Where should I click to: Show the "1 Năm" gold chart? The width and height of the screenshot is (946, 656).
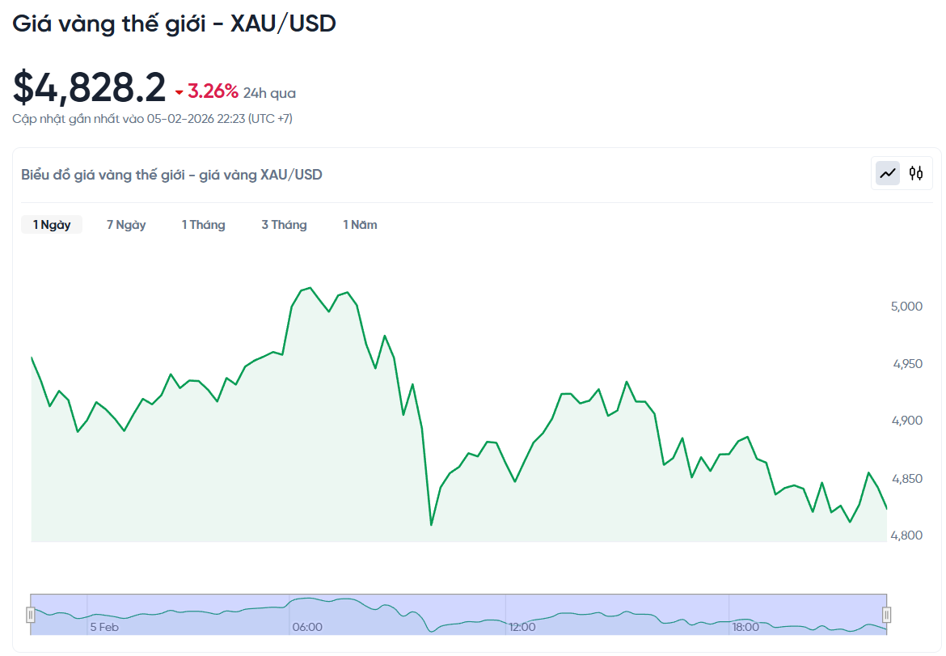pos(360,224)
